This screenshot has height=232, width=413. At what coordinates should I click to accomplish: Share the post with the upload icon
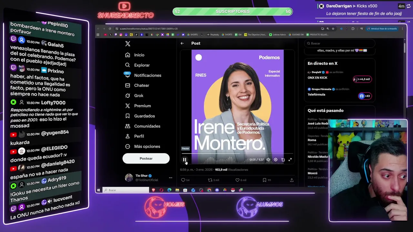(x=292, y=180)
